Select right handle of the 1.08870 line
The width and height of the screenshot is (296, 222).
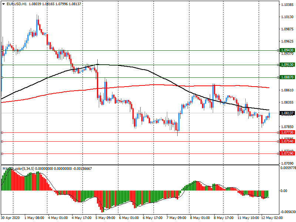click(x=278, y=77)
